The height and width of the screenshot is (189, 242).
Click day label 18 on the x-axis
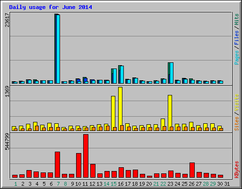pos(135,184)
